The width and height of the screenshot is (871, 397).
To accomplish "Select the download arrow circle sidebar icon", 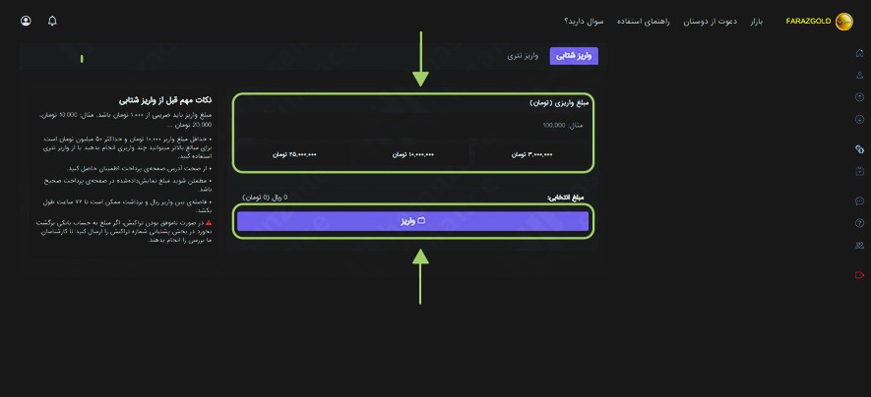I will pos(859,119).
